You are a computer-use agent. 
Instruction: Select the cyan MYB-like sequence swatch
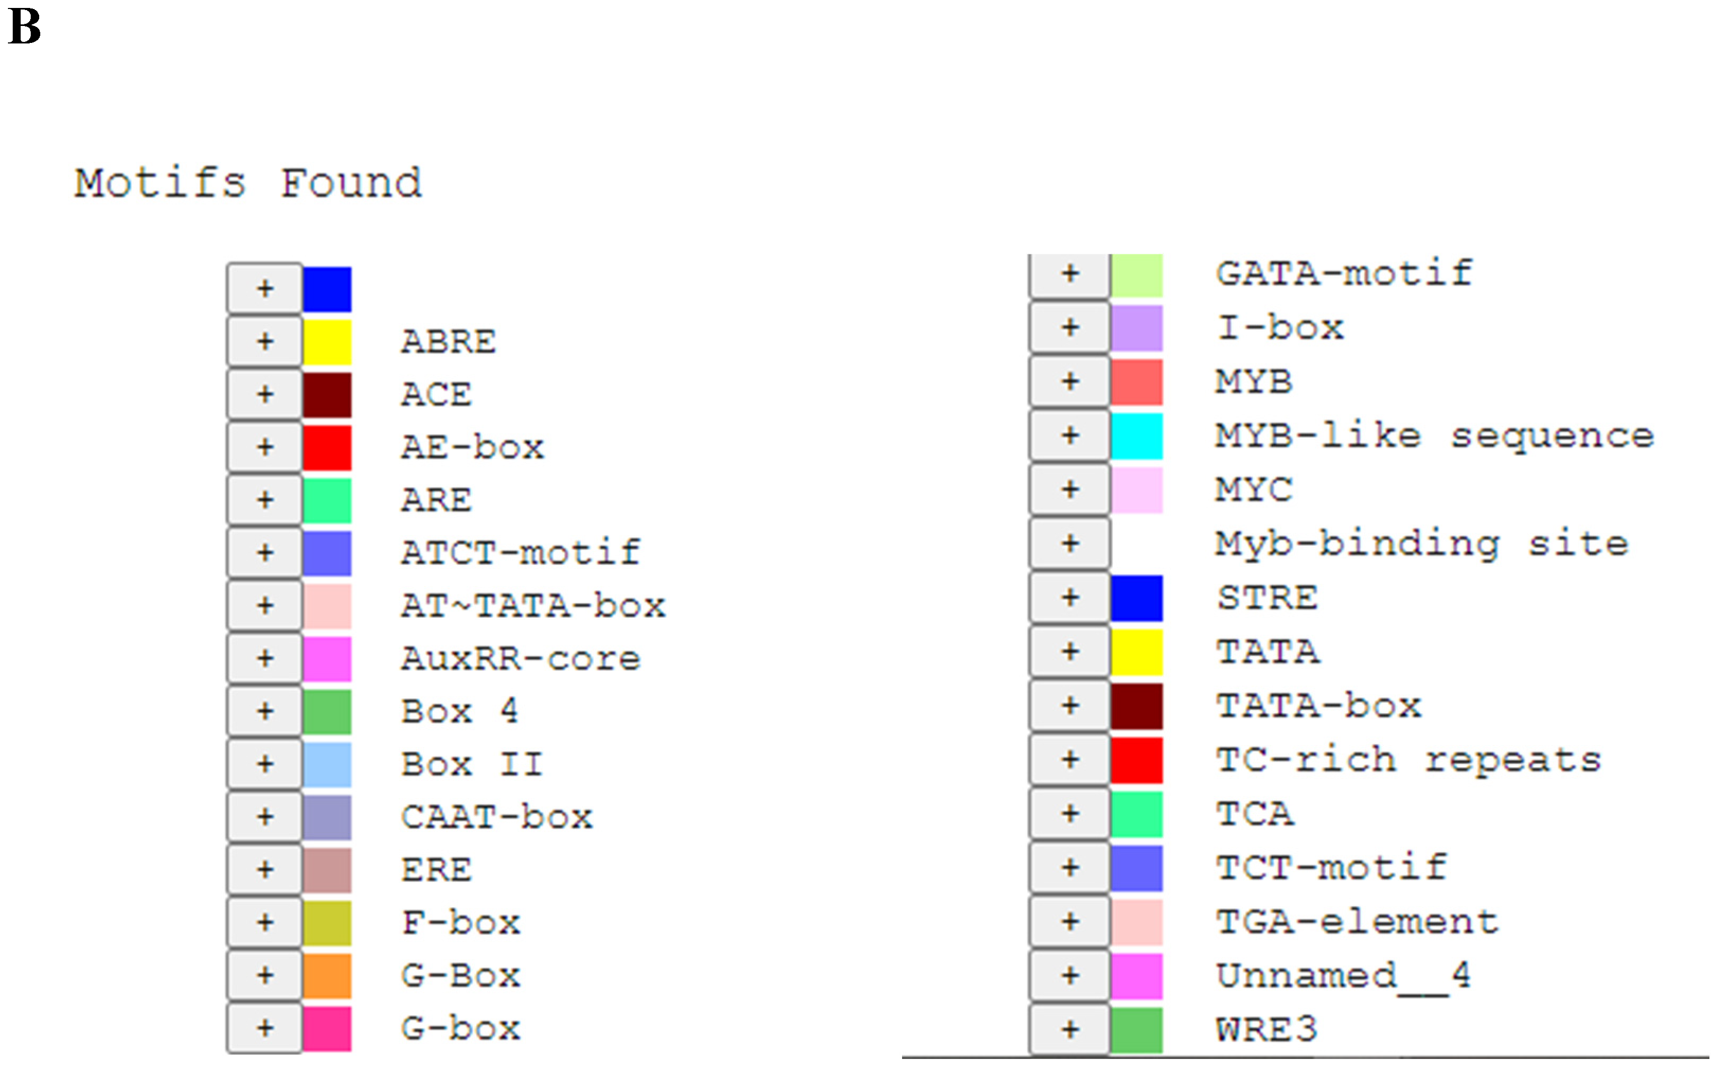(1136, 436)
